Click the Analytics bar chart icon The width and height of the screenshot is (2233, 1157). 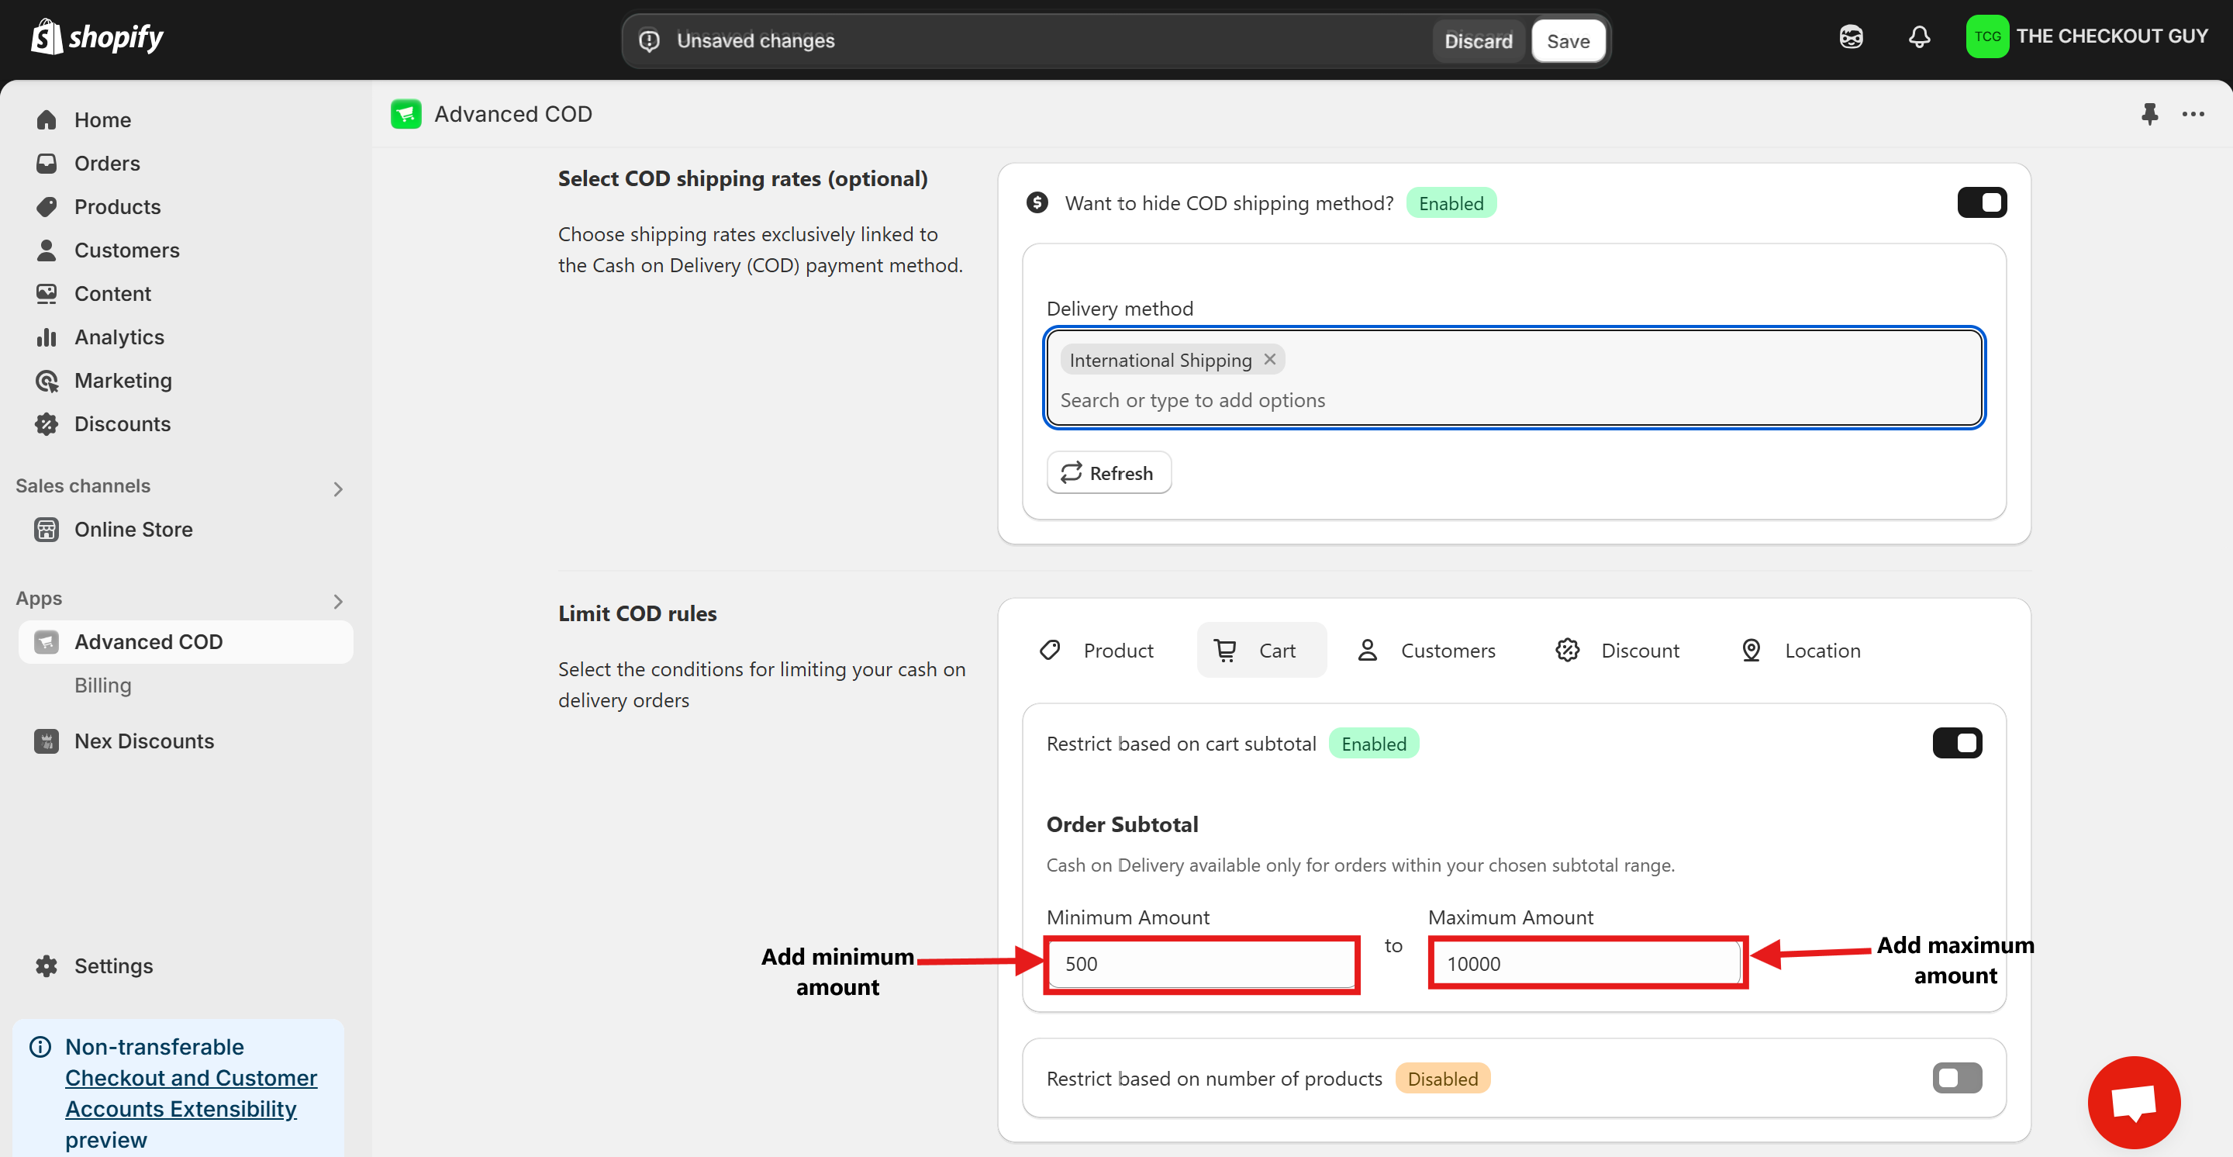[47, 337]
